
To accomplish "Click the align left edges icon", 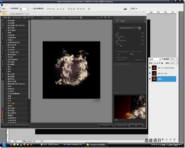I will coord(58,9).
